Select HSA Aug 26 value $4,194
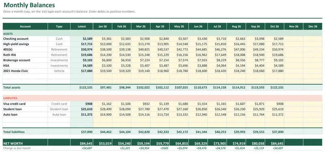Image resolution: width=325 pixels, height=153 pixels. pyautogui.click(x=236, y=66)
